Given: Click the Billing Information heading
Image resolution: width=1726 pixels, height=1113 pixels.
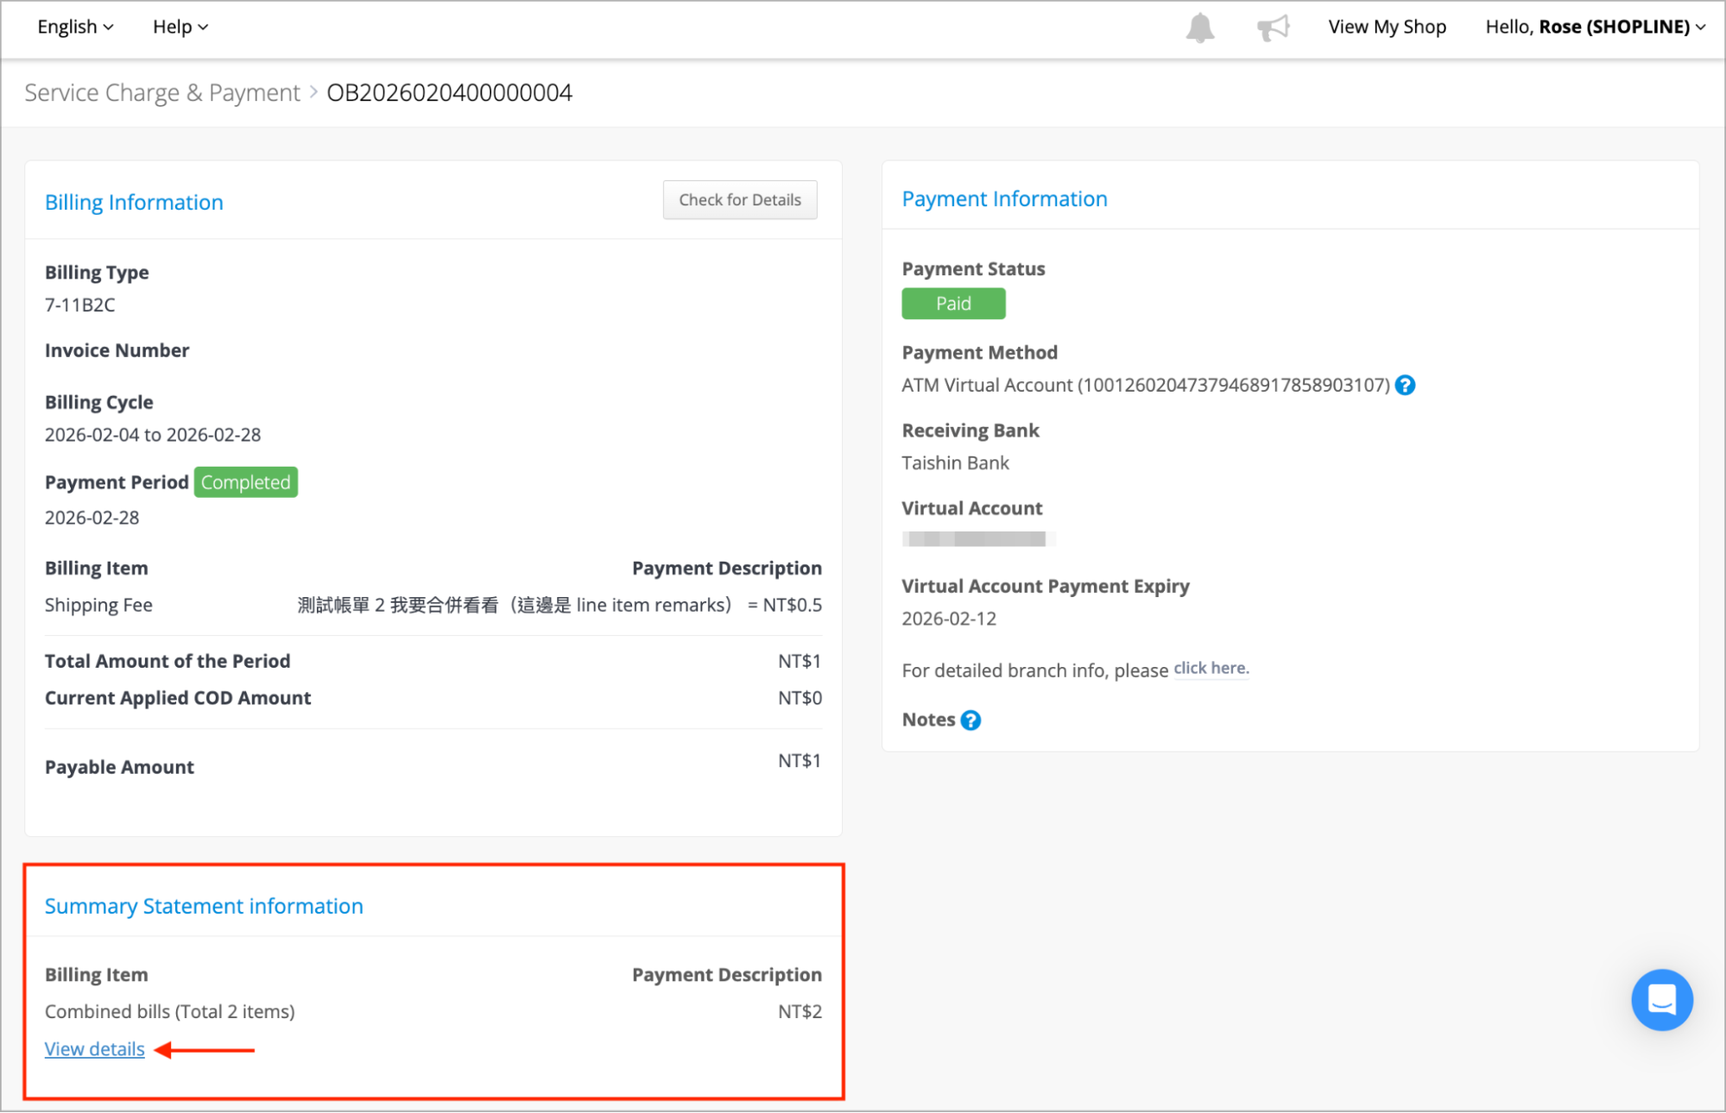Looking at the screenshot, I should tap(134, 203).
